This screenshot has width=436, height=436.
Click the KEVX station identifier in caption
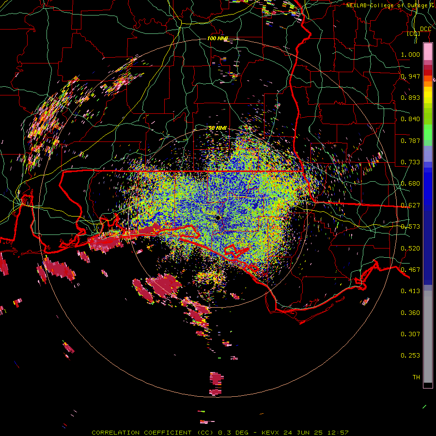coord(271,433)
